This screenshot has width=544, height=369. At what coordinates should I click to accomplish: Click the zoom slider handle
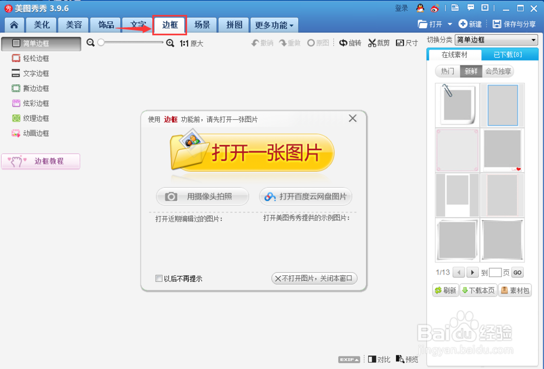coord(101,42)
